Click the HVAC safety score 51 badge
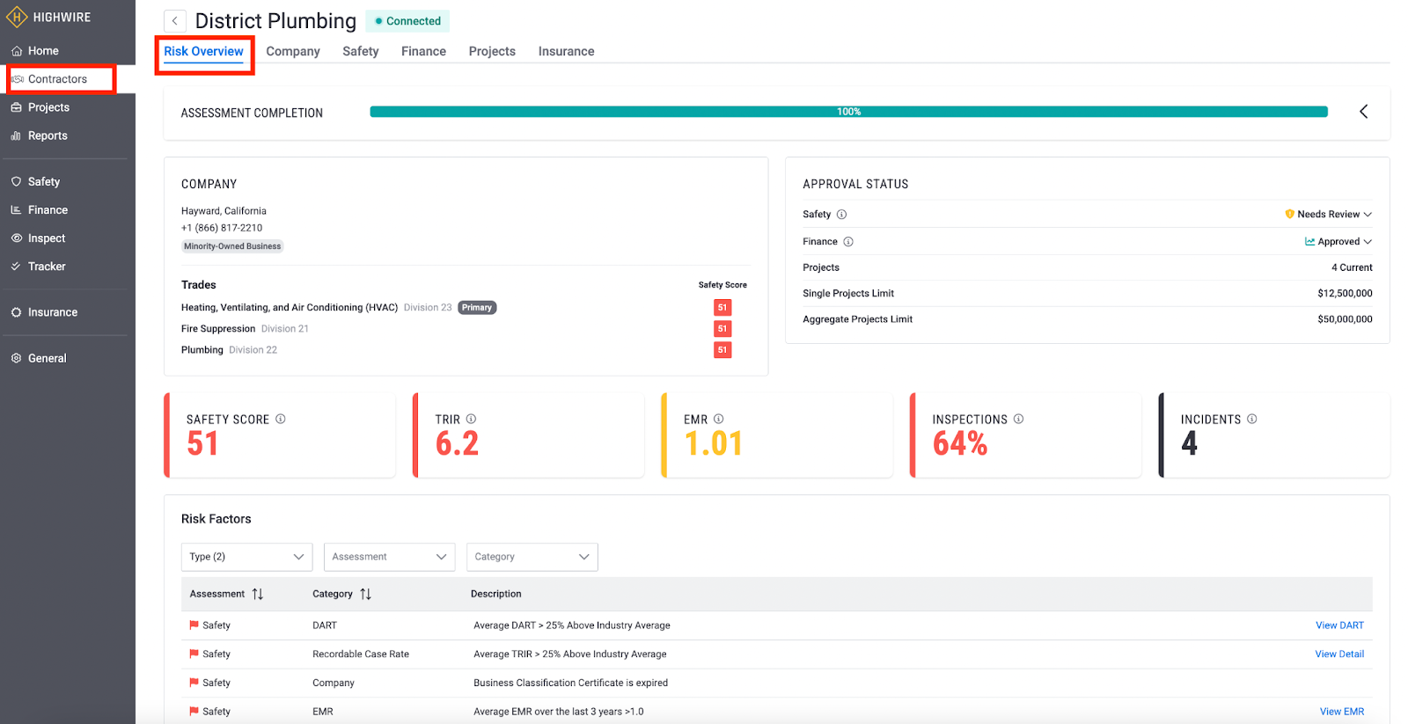 pos(722,308)
